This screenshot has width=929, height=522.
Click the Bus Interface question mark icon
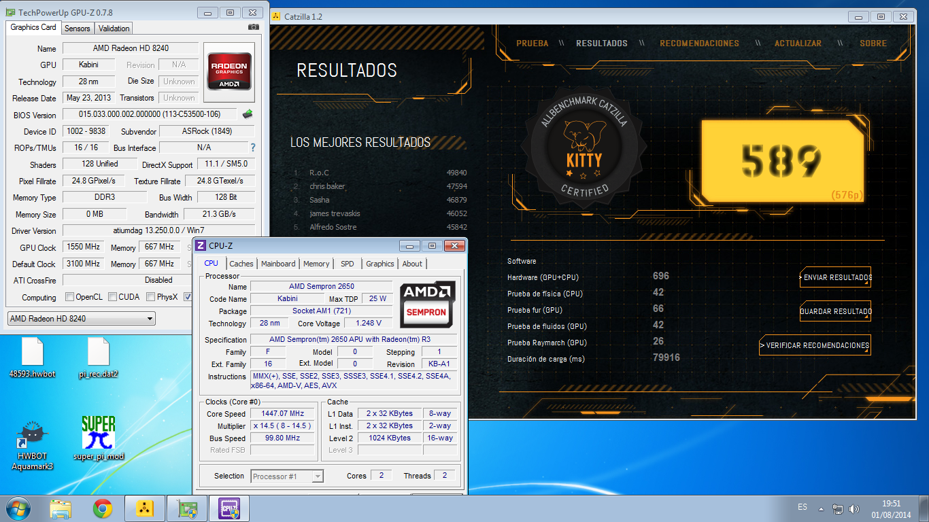coord(253,147)
